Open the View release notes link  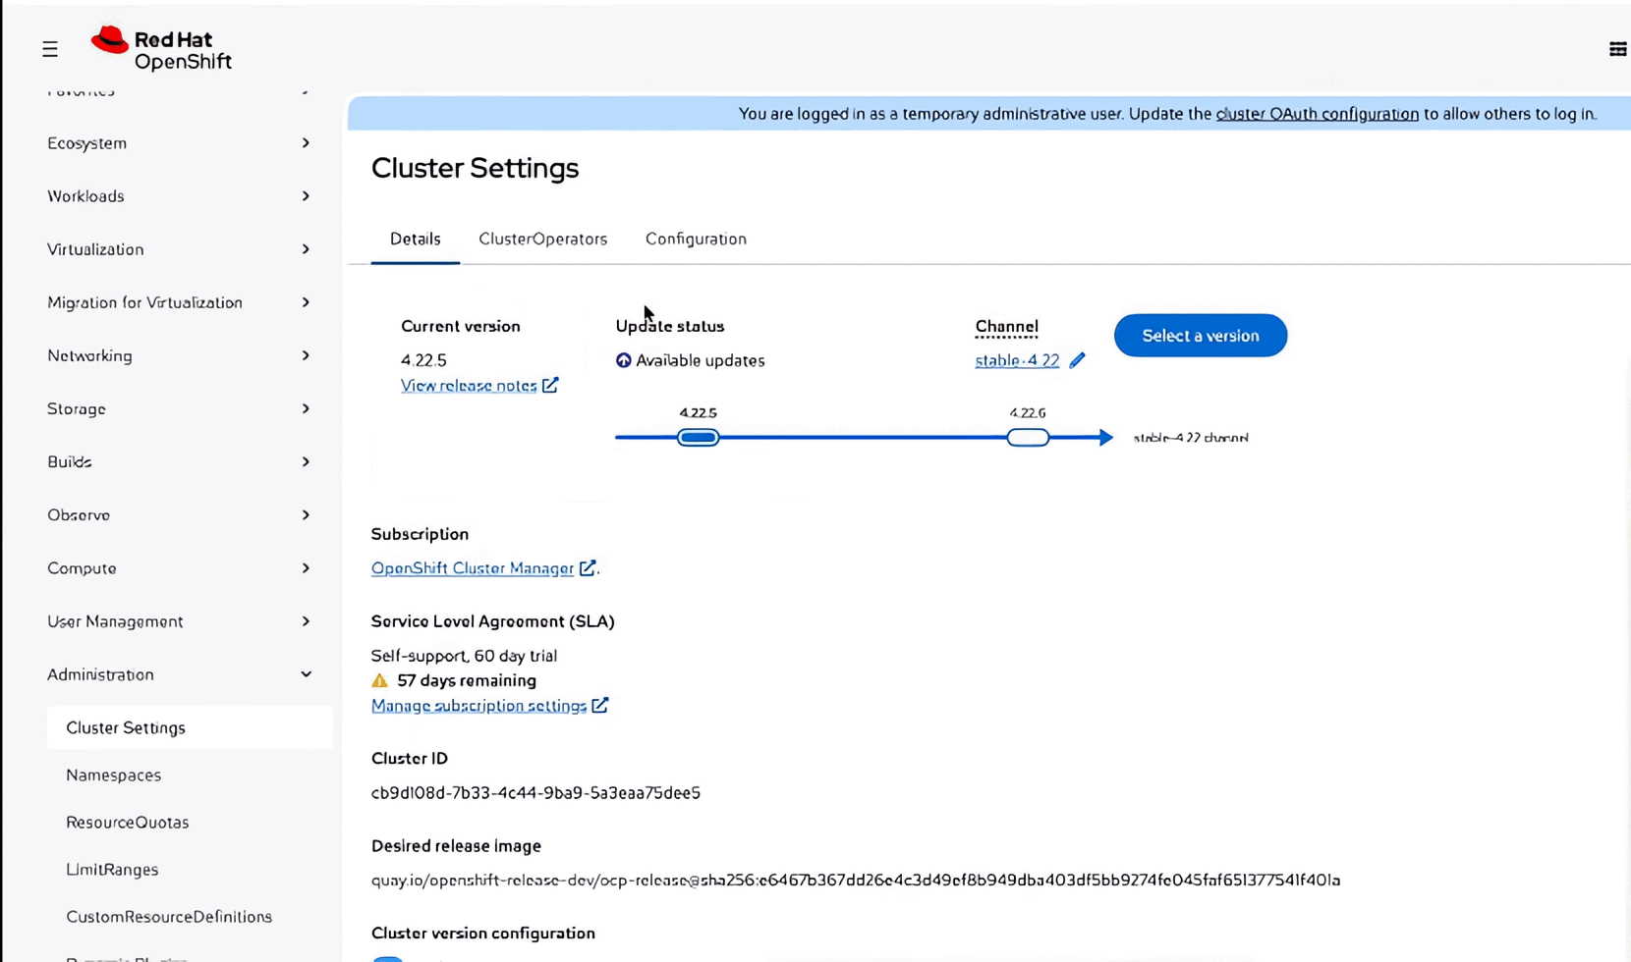(479, 386)
